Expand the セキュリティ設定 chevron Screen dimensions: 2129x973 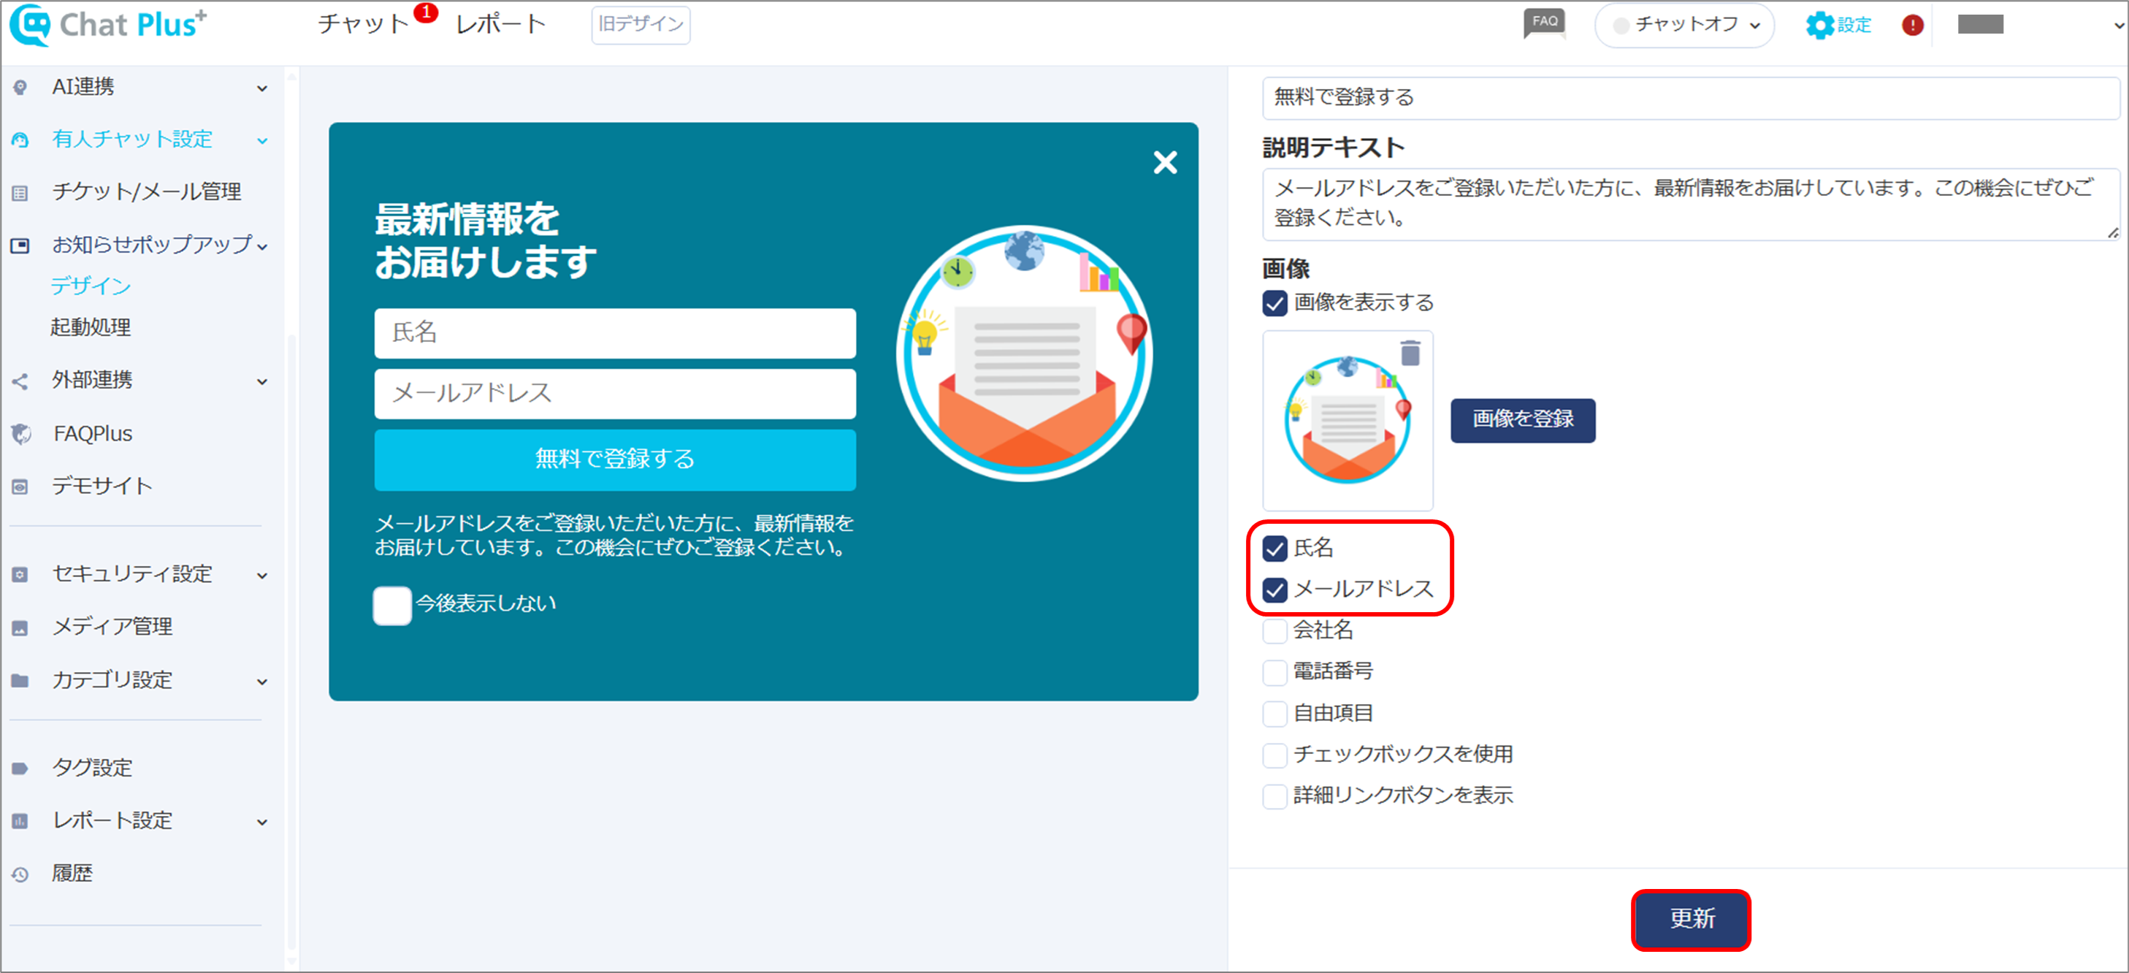coord(262,576)
